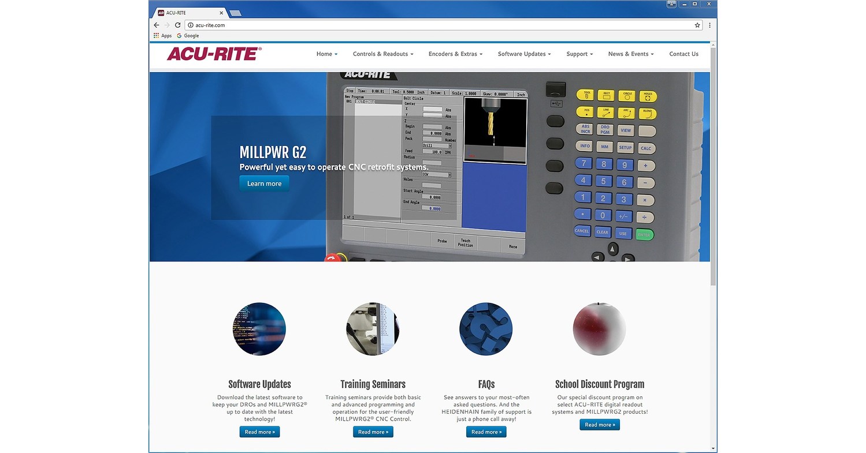
Task: Open the Controls & Readouts dropdown
Action: point(382,54)
